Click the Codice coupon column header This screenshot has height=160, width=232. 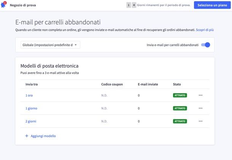112,84
